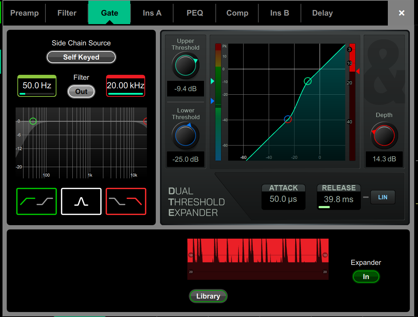Toggle the side chain Filter Out button

click(x=81, y=91)
